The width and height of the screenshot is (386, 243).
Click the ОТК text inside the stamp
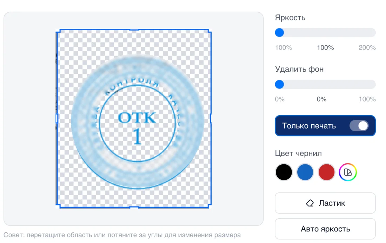(x=137, y=118)
